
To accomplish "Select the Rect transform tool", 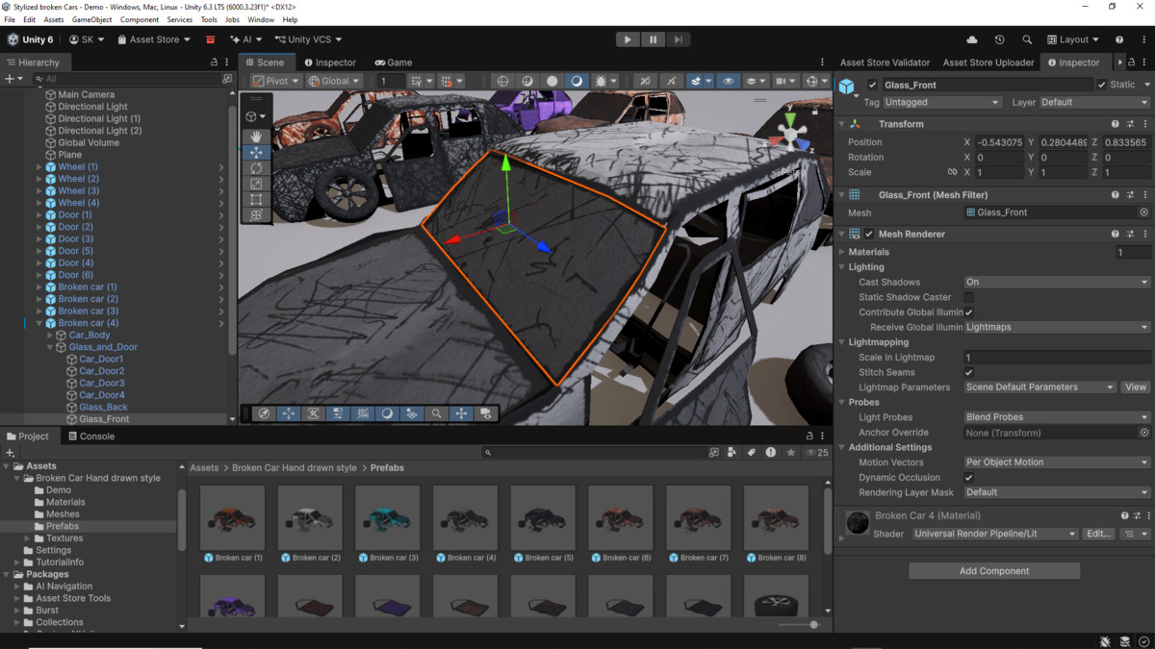I will (x=256, y=199).
